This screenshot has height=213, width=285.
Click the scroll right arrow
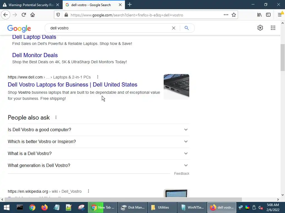pyautogui.click(x=278, y=199)
